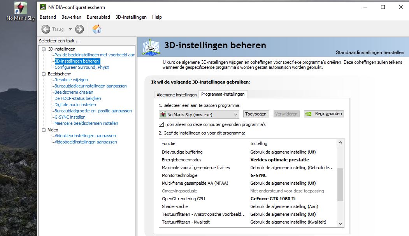Toggle 'Toon alleen op deze computer gevonden programma's' checkbox

pyautogui.click(x=161, y=124)
